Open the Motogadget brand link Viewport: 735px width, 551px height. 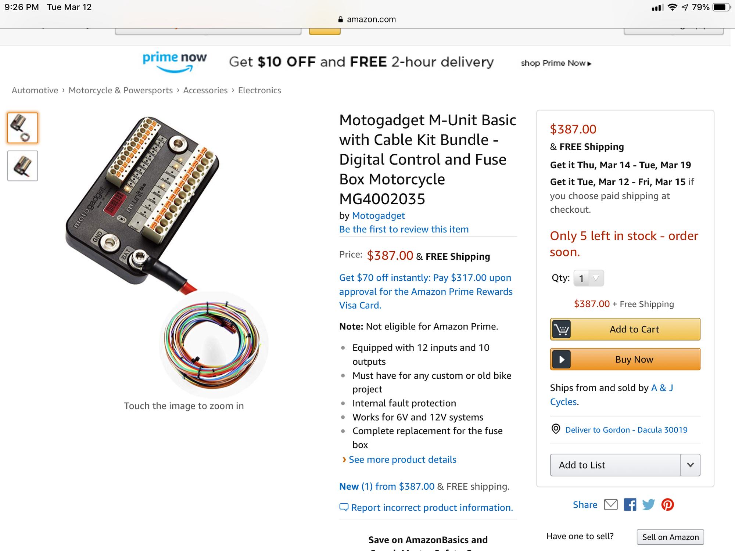[378, 216]
